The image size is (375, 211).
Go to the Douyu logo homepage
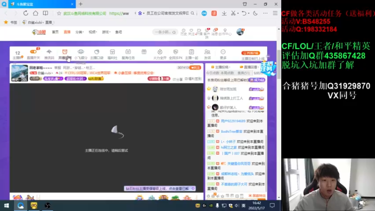tap(39, 32)
